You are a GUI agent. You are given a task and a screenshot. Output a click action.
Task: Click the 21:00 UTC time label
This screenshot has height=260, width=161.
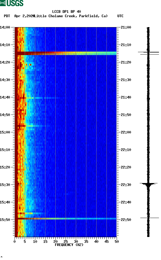click(126, 27)
